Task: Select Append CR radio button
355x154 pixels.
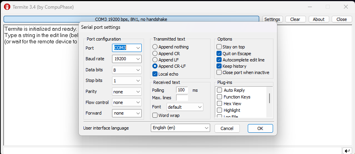Action: [x=155, y=54]
